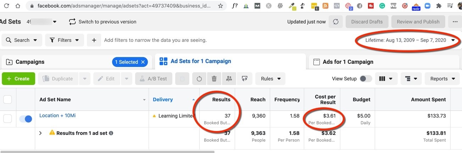This screenshot has width=462, height=153.
Task: Expand Results from 1 ad set row
Action: (40, 133)
